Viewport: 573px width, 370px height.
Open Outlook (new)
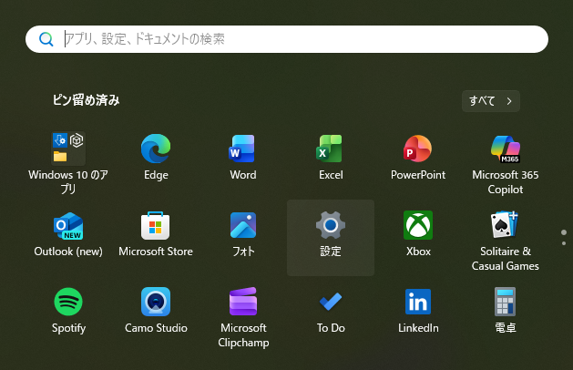click(68, 234)
